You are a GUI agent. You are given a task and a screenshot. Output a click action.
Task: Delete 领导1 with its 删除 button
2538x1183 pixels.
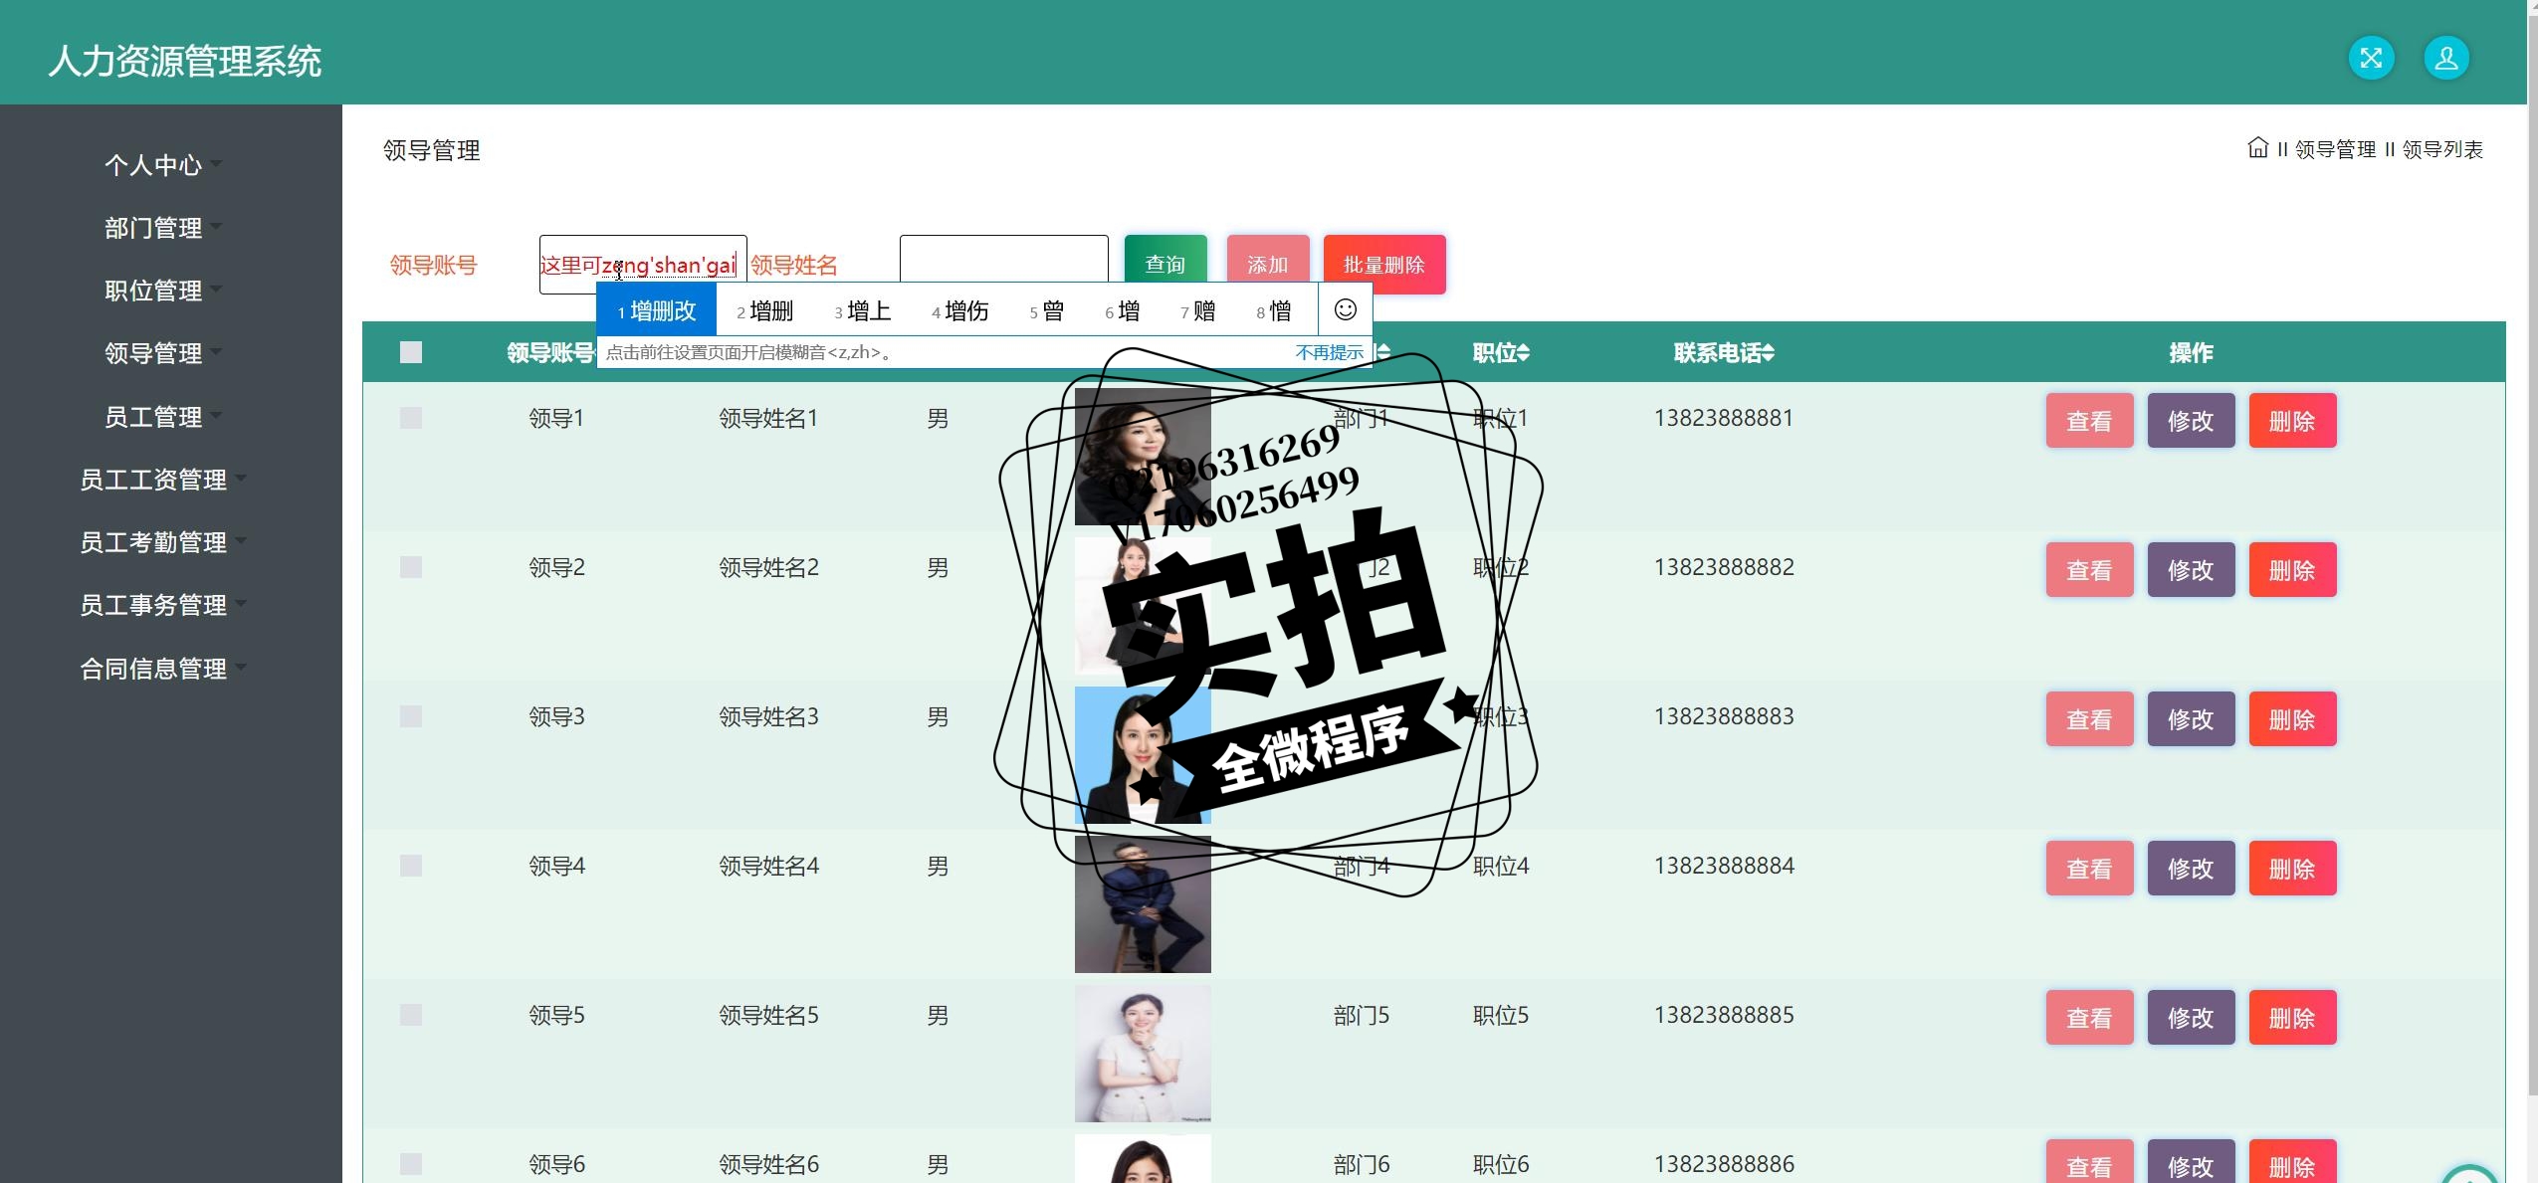pyautogui.click(x=2292, y=420)
